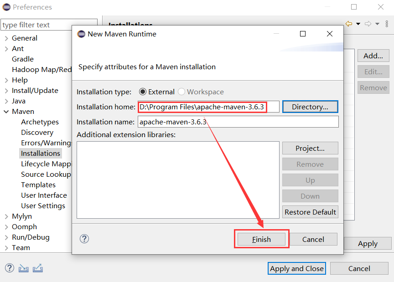
Task: Open User Settings under Maven
Action: click(x=43, y=206)
